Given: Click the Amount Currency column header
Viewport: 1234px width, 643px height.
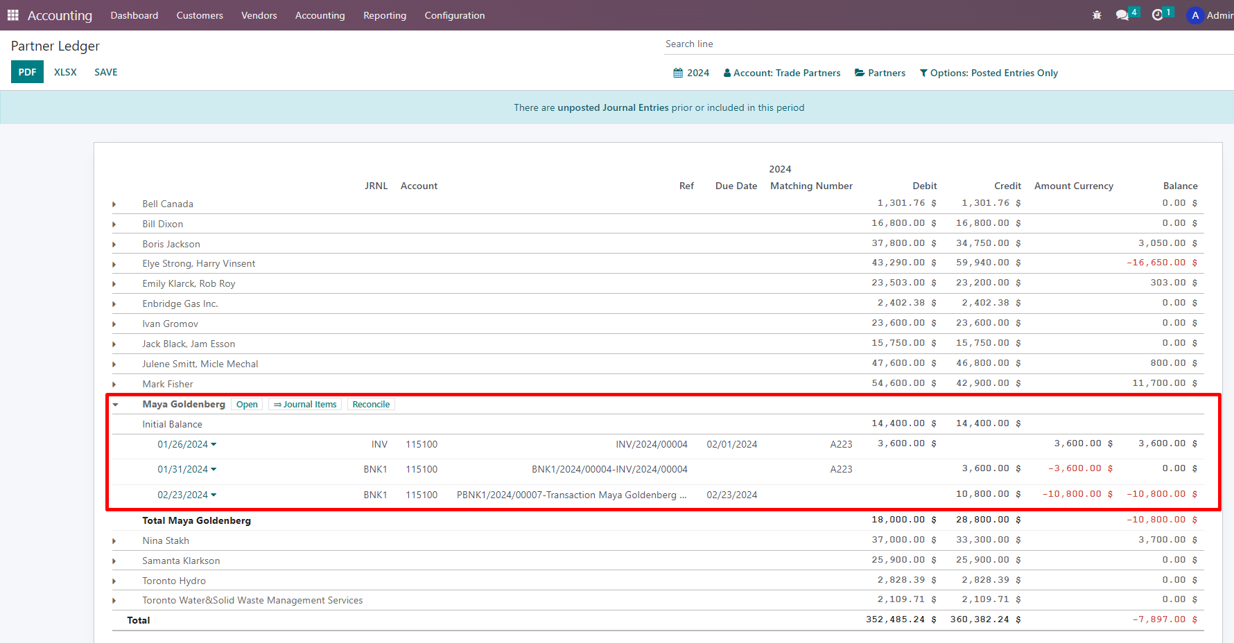Looking at the screenshot, I should (1074, 186).
